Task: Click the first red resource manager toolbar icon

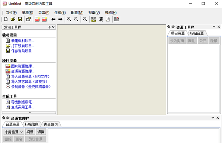Action: pyautogui.click(x=37, y=19)
